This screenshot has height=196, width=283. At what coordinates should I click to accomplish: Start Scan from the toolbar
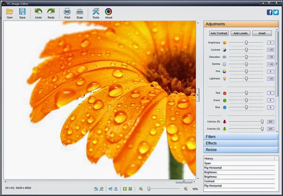click(x=80, y=12)
